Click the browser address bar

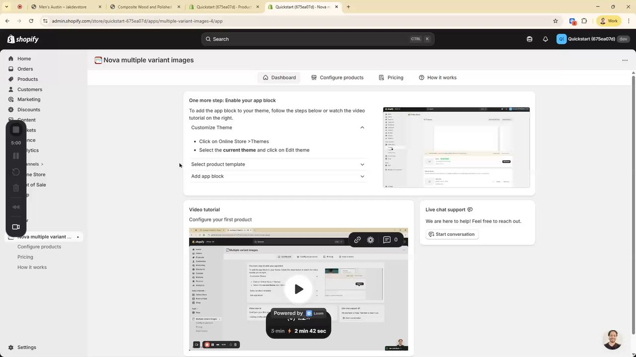298,21
